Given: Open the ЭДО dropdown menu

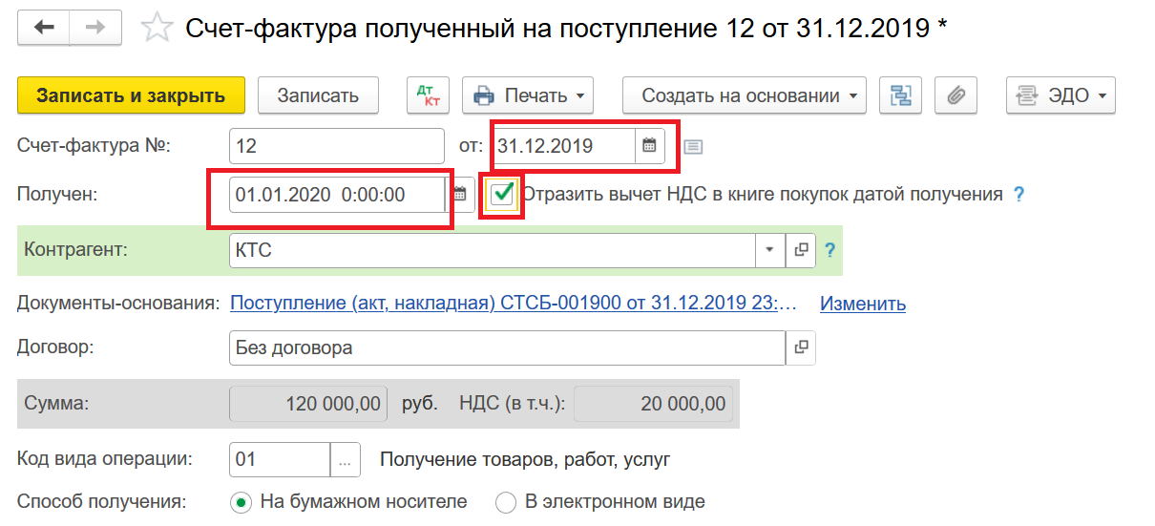Looking at the screenshot, I should (x=1060, y=95).
